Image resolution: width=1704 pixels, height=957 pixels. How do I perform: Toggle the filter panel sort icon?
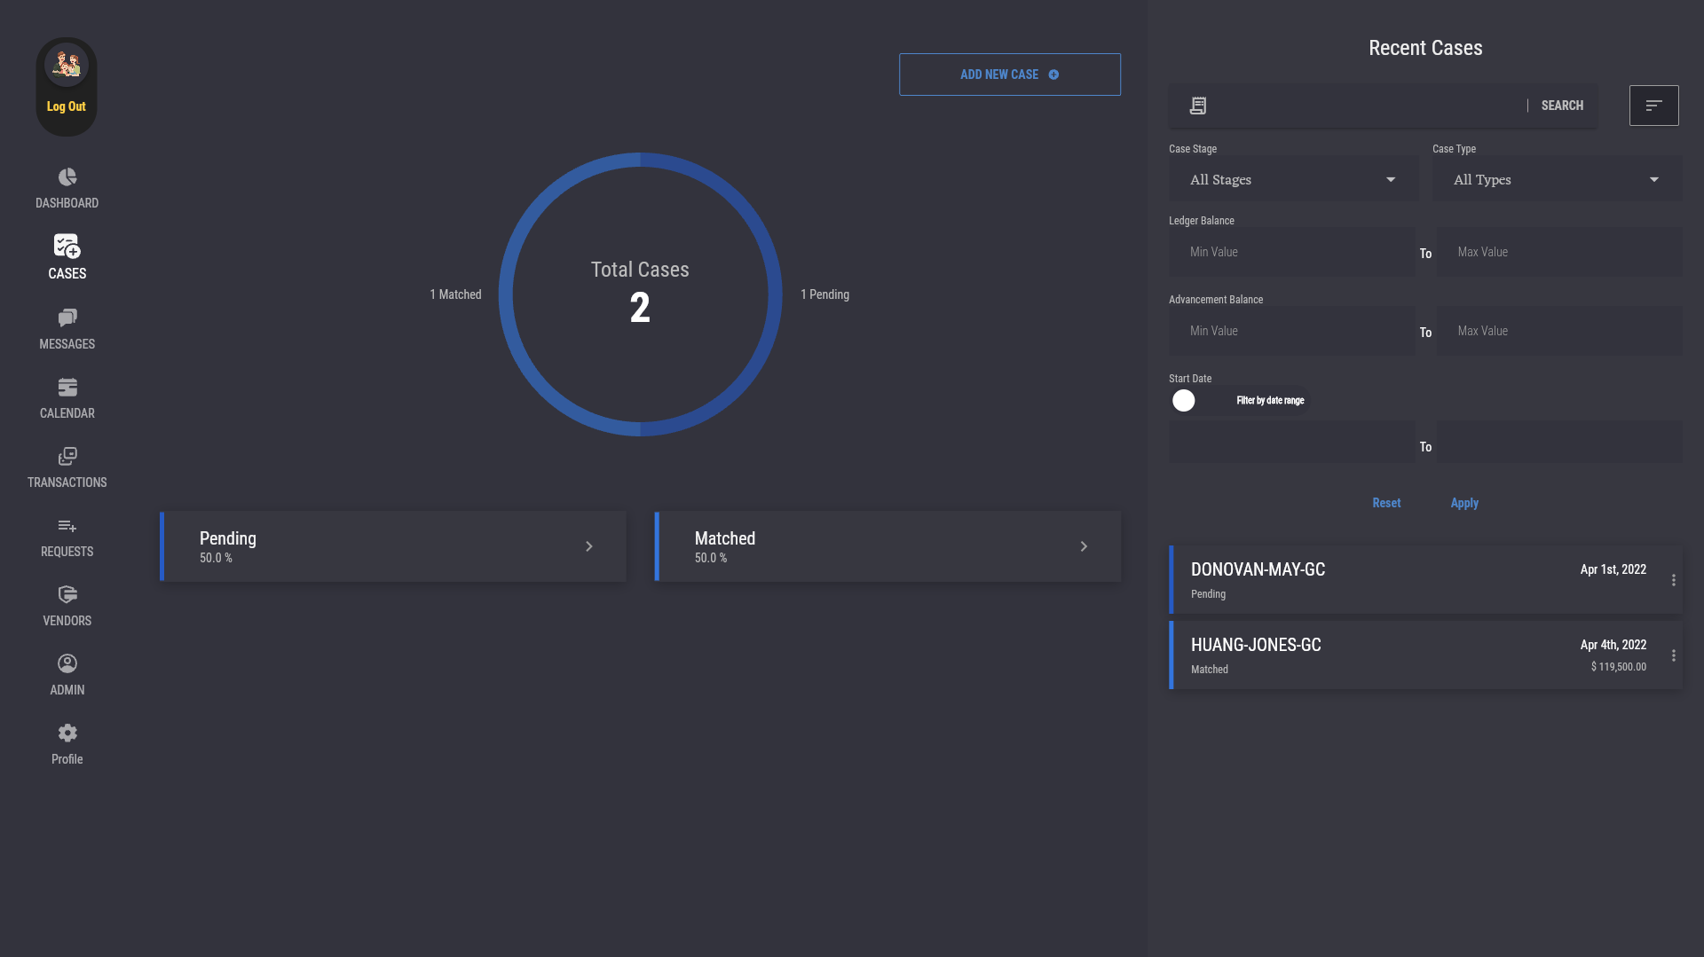tap(1653, 106)
